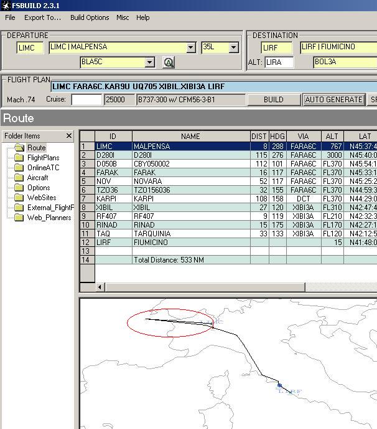Click the ALT airport field showing LIRA
The image size is (377, 429).
[x=279, y=62]
